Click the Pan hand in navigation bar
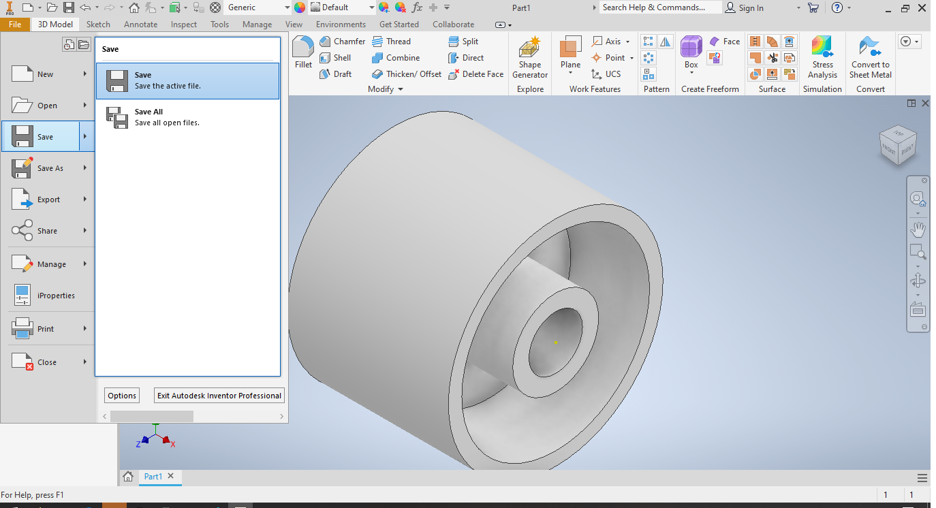936x508 pixels. [918, 229]
